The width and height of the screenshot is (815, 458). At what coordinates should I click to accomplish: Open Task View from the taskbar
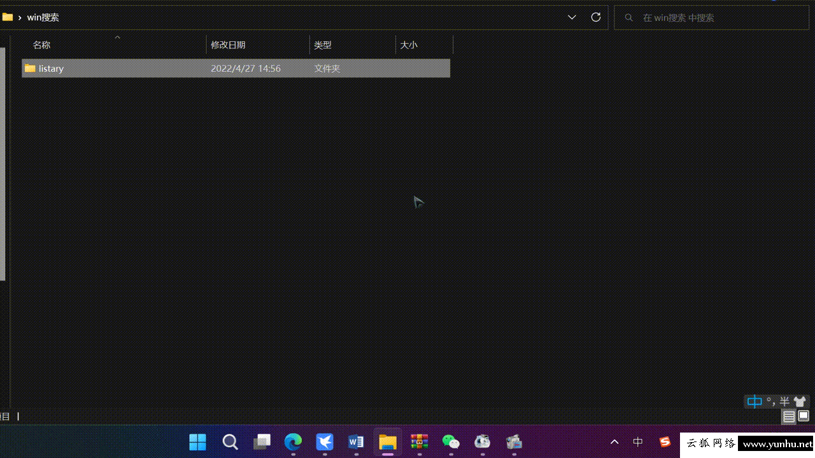tap(262, 441)
